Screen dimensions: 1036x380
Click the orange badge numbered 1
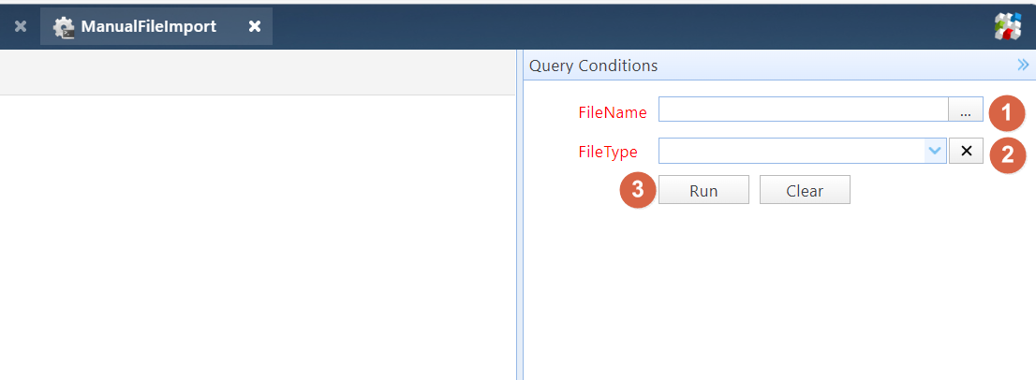pos(1007,114)
